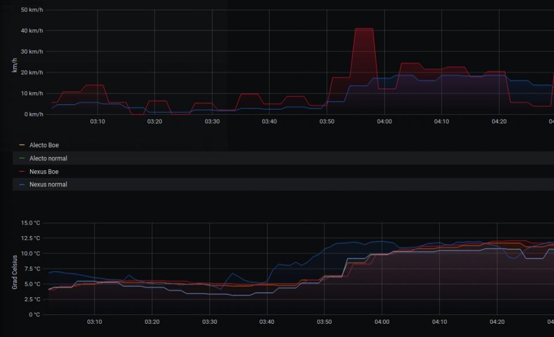Click 03:10 on the speed chart axis
Screen dimensions: 554x337
98,122
